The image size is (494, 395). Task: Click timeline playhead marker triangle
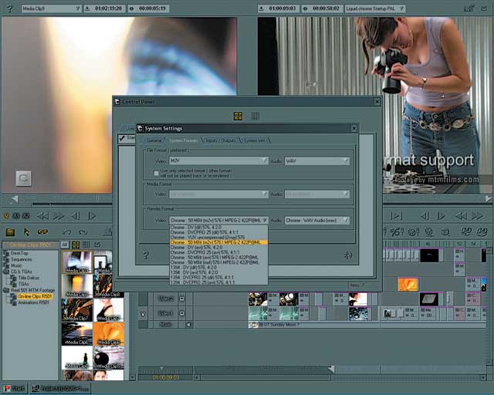coord(331,368)
